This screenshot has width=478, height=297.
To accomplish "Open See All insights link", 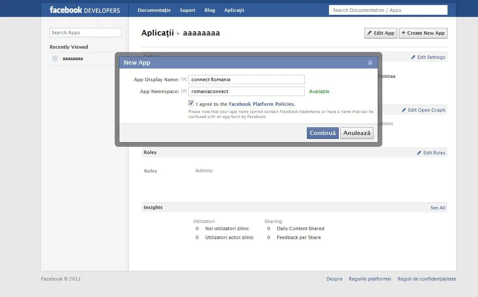I will [438, 208].
